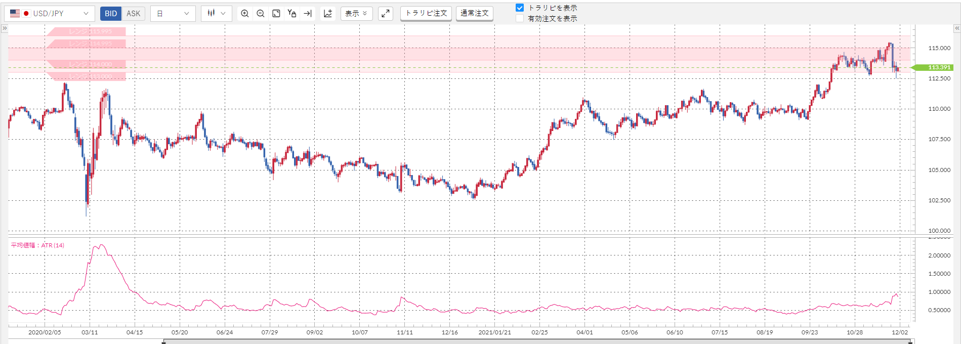961x344 pixels.
Task: Click the 12/02 date axis label
Action: [900, 332]
